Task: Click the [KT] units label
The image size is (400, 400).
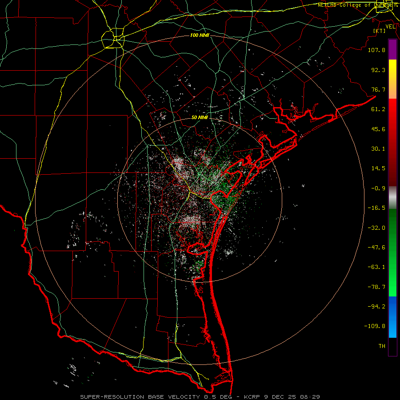Action: (x=380, y=31)
